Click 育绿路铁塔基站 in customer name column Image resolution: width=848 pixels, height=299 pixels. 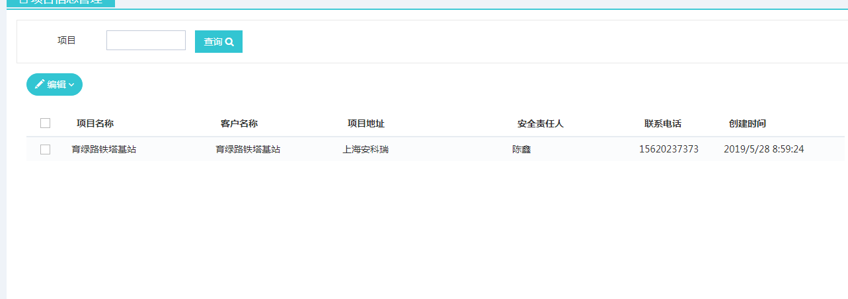[248, 149]
